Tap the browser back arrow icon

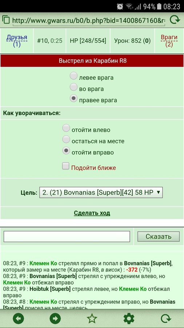[18, 319]
